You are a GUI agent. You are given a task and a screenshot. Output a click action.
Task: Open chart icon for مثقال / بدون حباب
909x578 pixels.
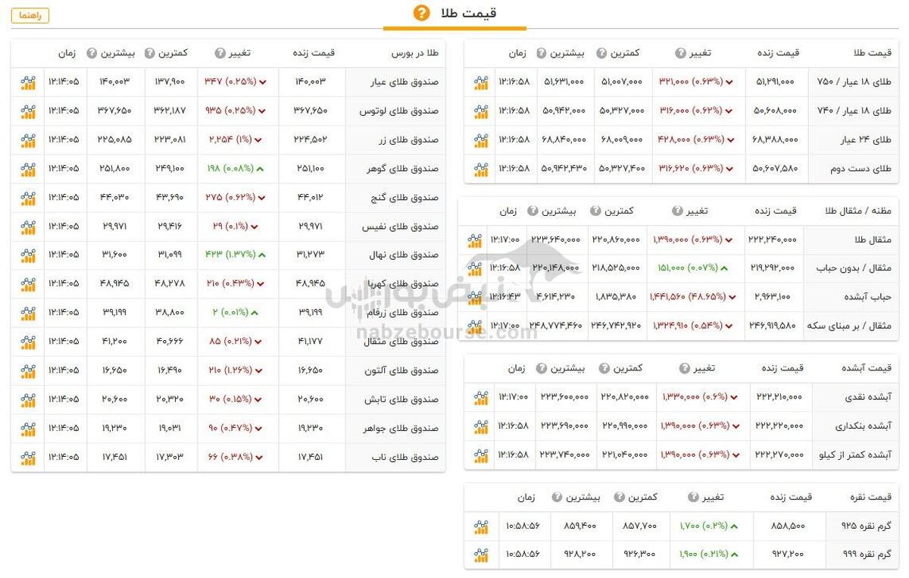(x=475, y=268)
